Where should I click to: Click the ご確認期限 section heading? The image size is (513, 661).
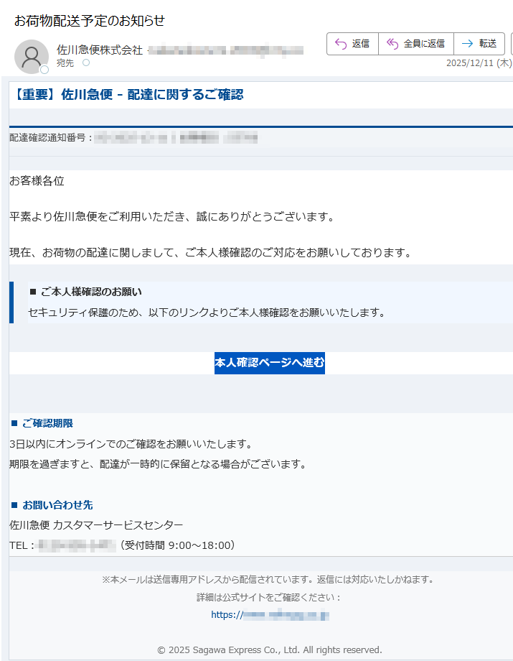[47, 423]
